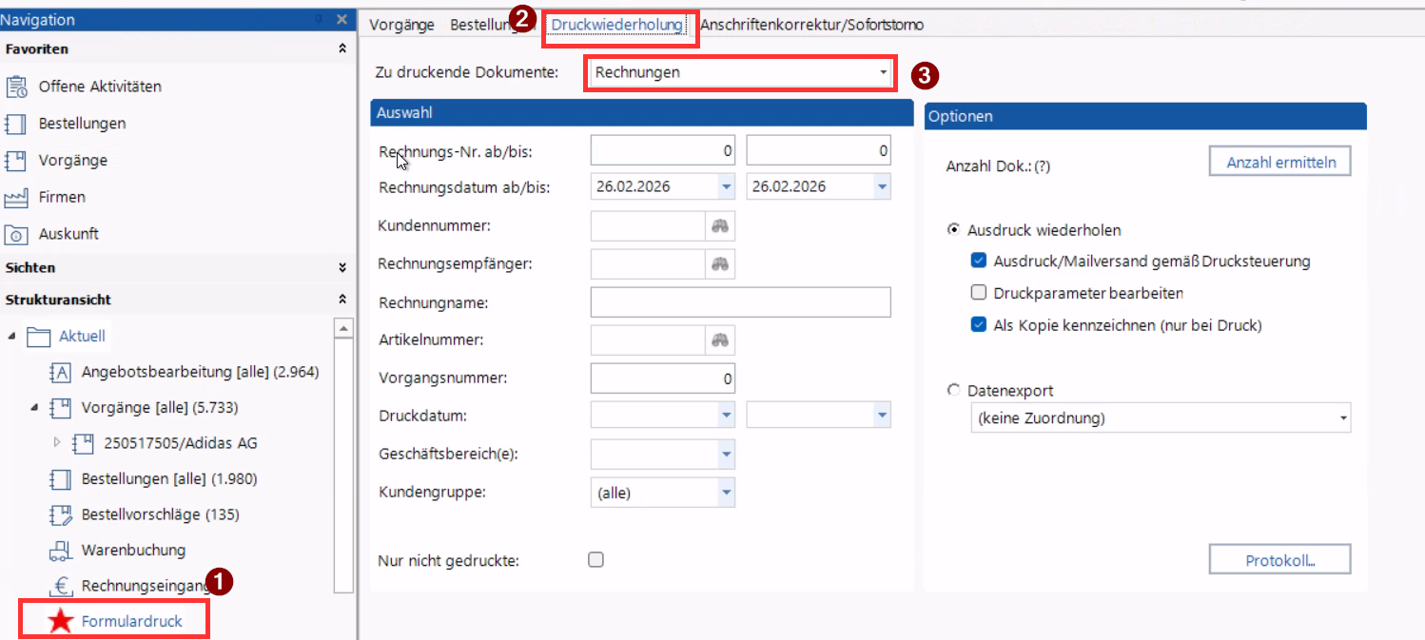Image resolution: width=1425 pixels, height=640 pixels.
Task: Open Warenbuchung via its forklift icon
Action: click(x=60, y=551)
